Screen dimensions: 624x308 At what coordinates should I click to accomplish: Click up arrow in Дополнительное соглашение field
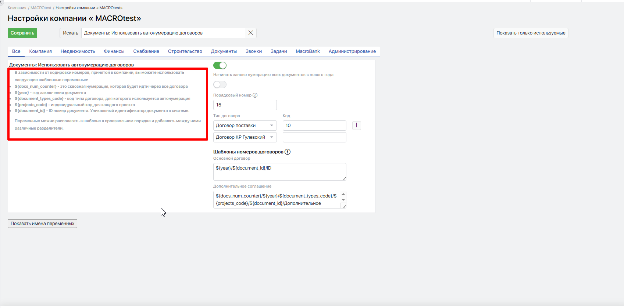pyautogui.click(x=343, y=194)
